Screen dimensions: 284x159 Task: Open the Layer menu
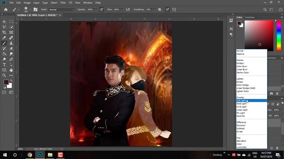(x=36, y=3)
